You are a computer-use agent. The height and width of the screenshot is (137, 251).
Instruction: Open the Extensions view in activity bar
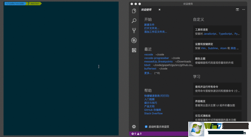coord(134,50)
